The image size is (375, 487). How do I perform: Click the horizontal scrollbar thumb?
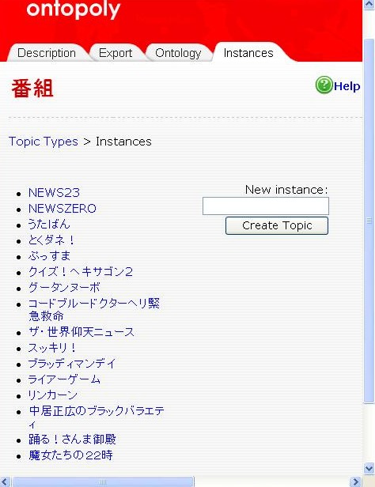(x=103, y=481)
